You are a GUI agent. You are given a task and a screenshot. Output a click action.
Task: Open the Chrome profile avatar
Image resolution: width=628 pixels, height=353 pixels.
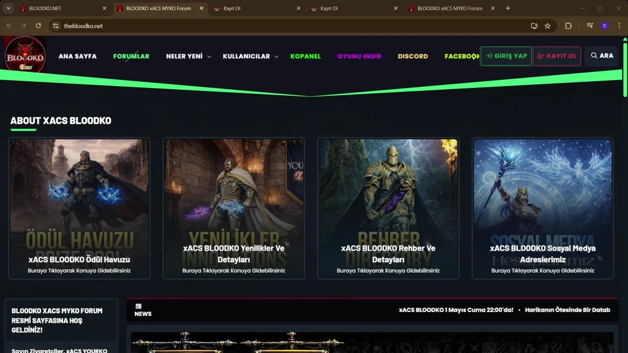tap(604, 26)
